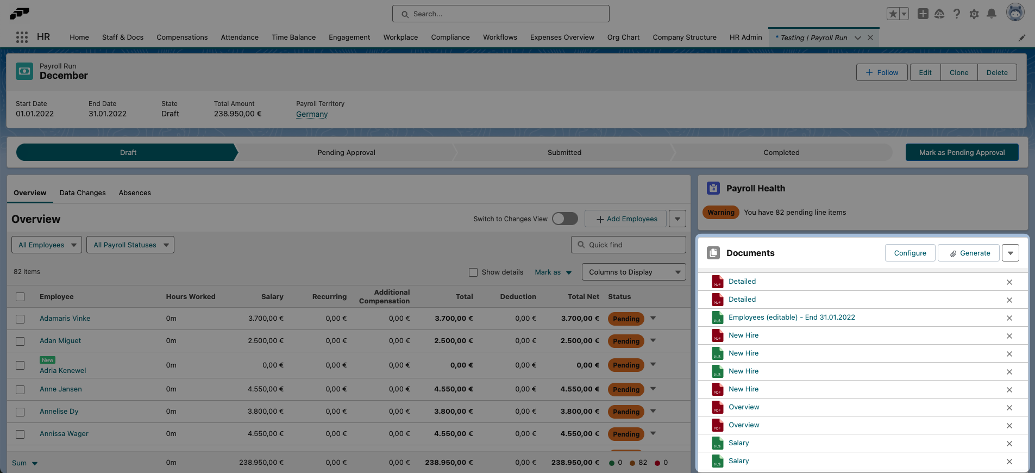The image size is (1035, 473).
Task: Expand the Columns to Display dropdown
Action: click(x=633, y=272)
